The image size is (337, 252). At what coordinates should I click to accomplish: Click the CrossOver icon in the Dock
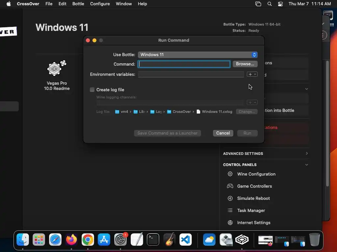[x=242, y=239]
